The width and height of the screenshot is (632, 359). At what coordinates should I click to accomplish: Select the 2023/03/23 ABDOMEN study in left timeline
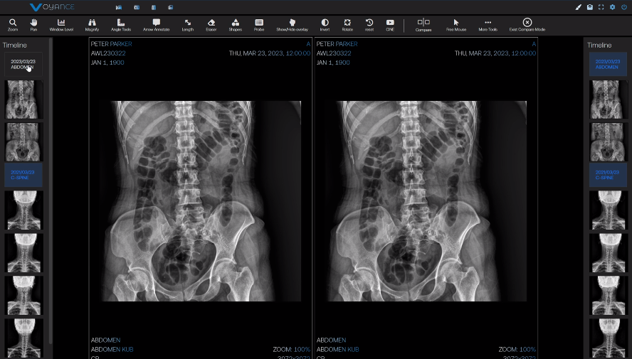(23, 64)
